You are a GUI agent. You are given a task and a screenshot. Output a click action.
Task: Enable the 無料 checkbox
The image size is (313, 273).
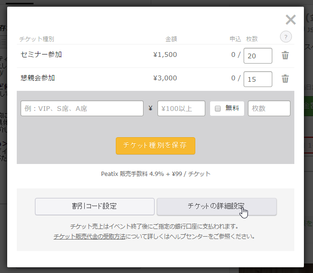point(218,109)
